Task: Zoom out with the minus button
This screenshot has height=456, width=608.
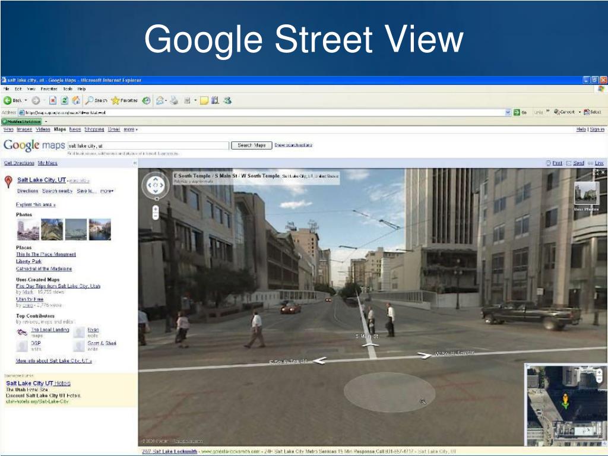Action: [156, 217]
